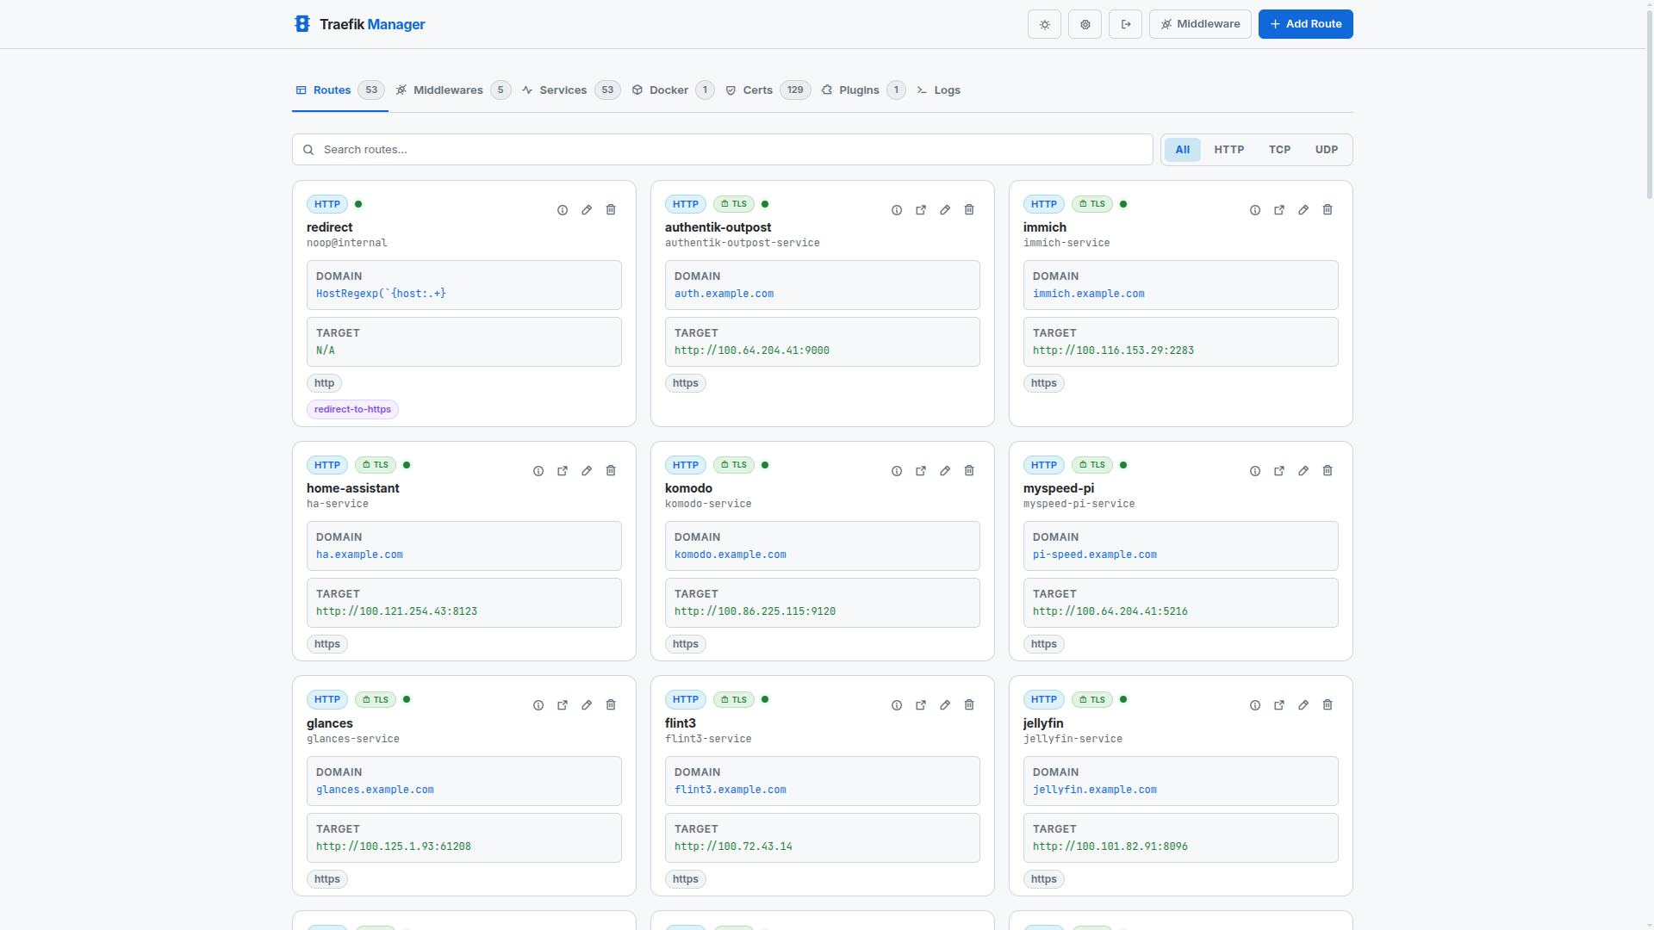Image resolution: width=1654 pixels, height=930 pixels.
Task: Select the TCP filter option
Action: point(1279,149)
